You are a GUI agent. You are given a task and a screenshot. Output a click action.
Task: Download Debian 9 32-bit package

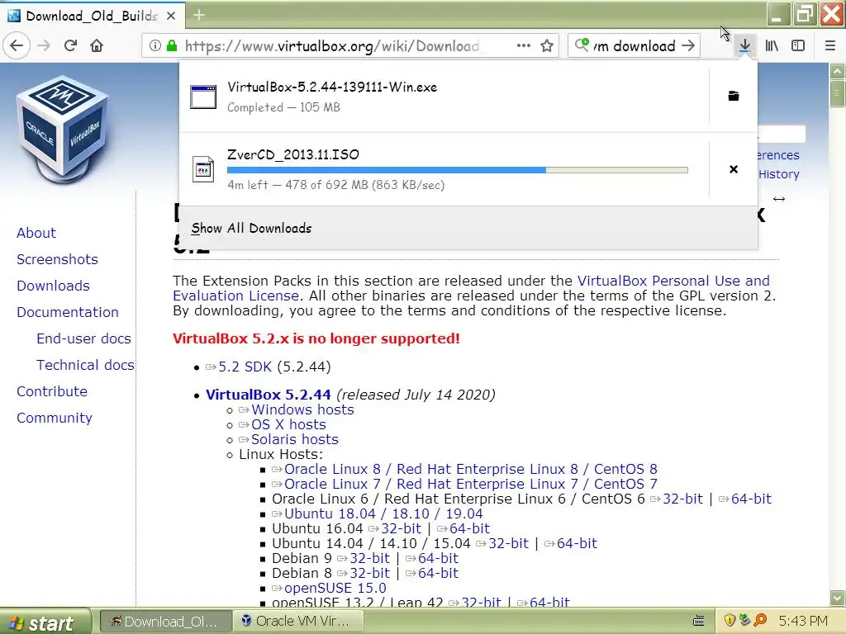coord(369,558)
